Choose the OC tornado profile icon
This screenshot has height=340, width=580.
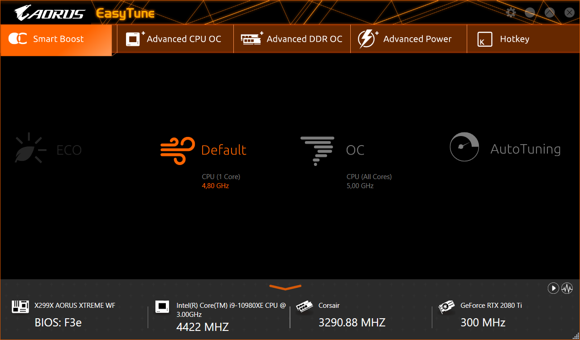(317, 151)
